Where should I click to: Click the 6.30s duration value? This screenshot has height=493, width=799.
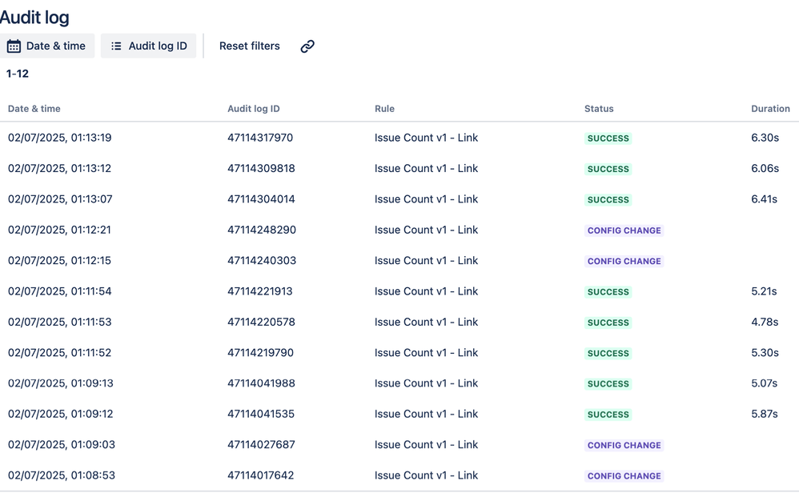point(765,138)
